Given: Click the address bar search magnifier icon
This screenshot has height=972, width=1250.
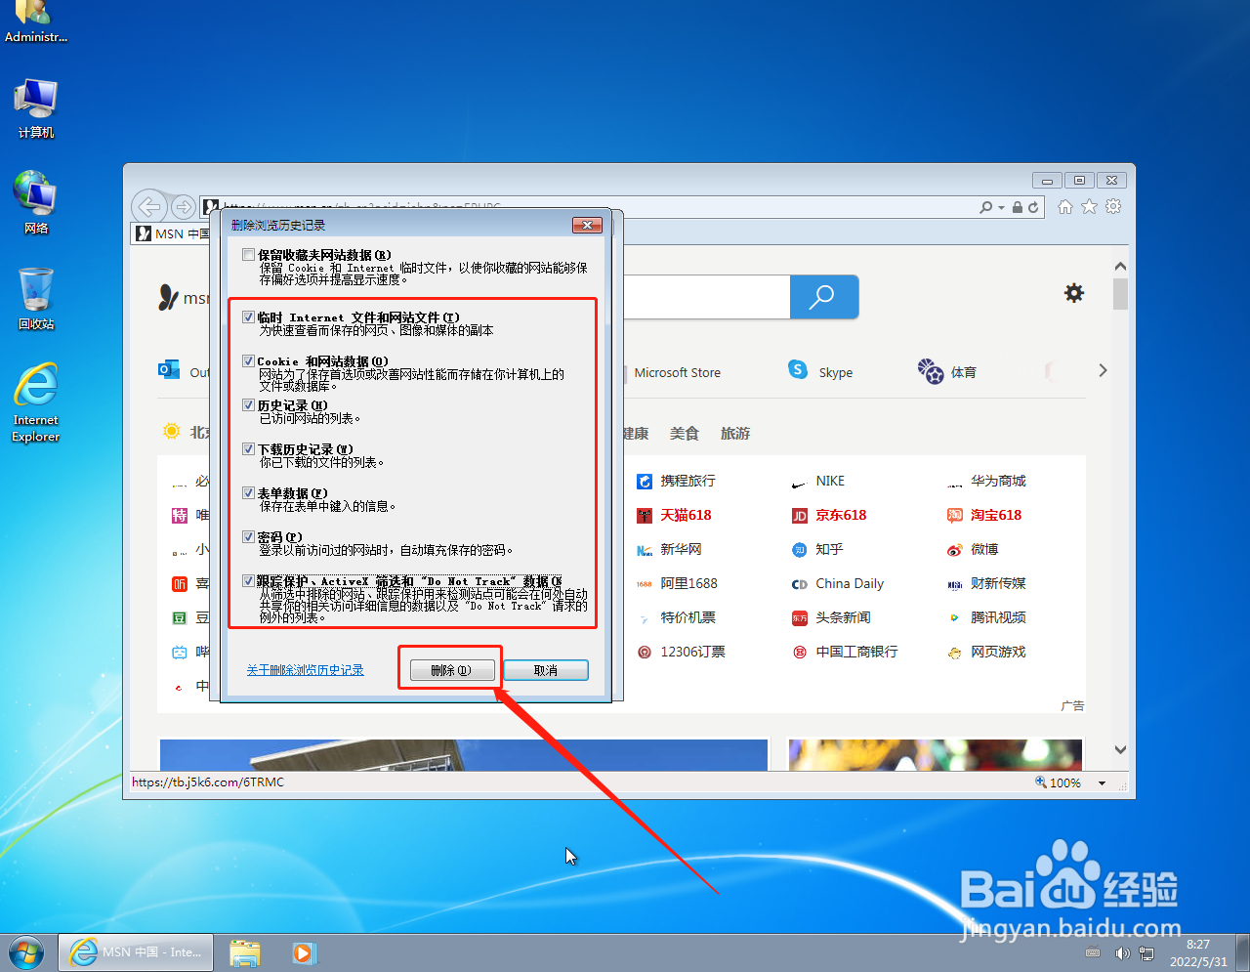Looking at the screenshot, I should [x=986, y=207].
